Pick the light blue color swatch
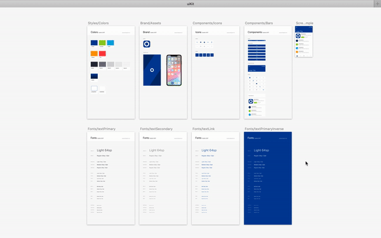Screen dimensions: 381x238 click(110, 43)
